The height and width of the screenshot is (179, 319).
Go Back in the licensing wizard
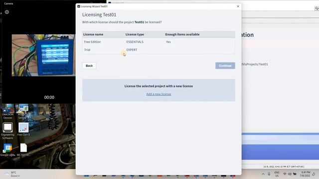89,66
